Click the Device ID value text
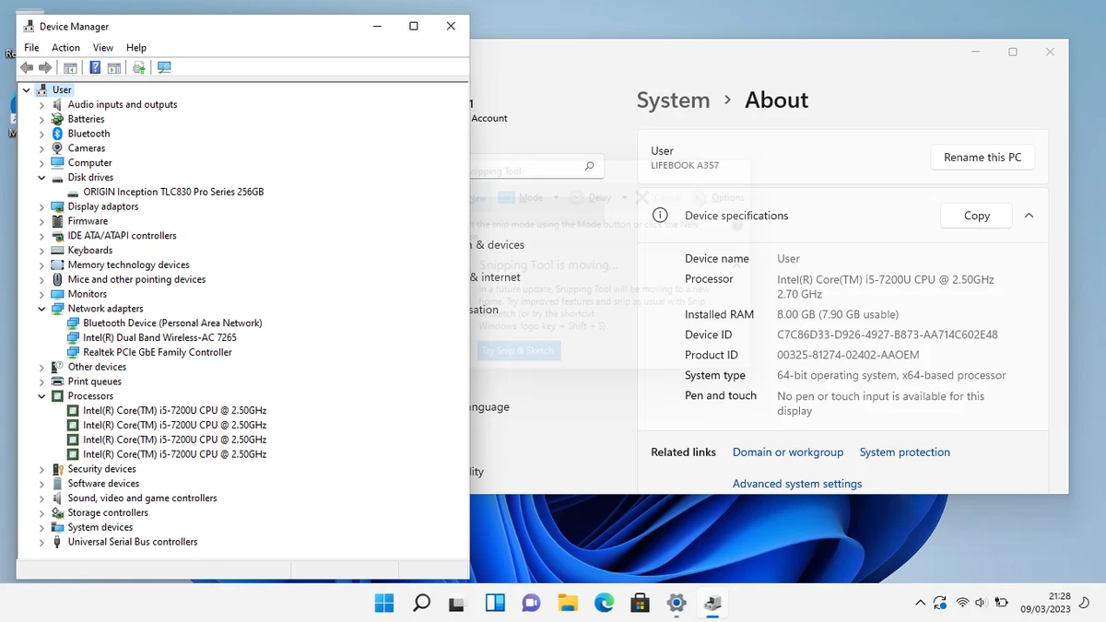Viewport: 1106px width, 622px height. [x=888, y=335]
